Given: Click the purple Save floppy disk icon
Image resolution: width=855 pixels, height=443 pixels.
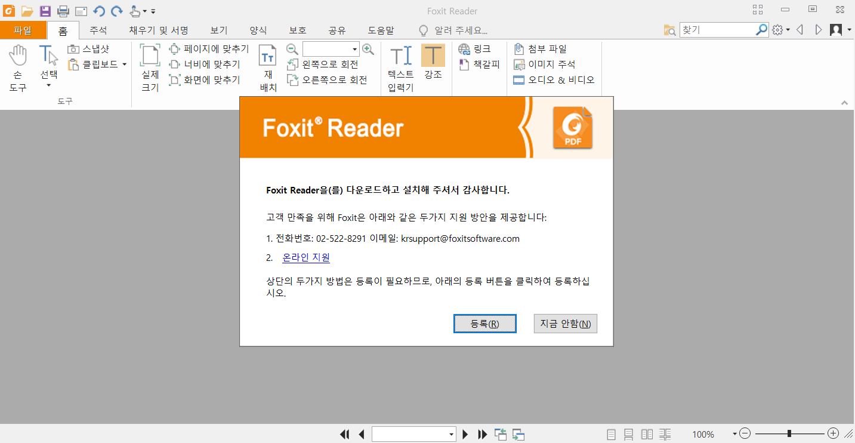Looking at the screenshot, I should coord(45,11).
